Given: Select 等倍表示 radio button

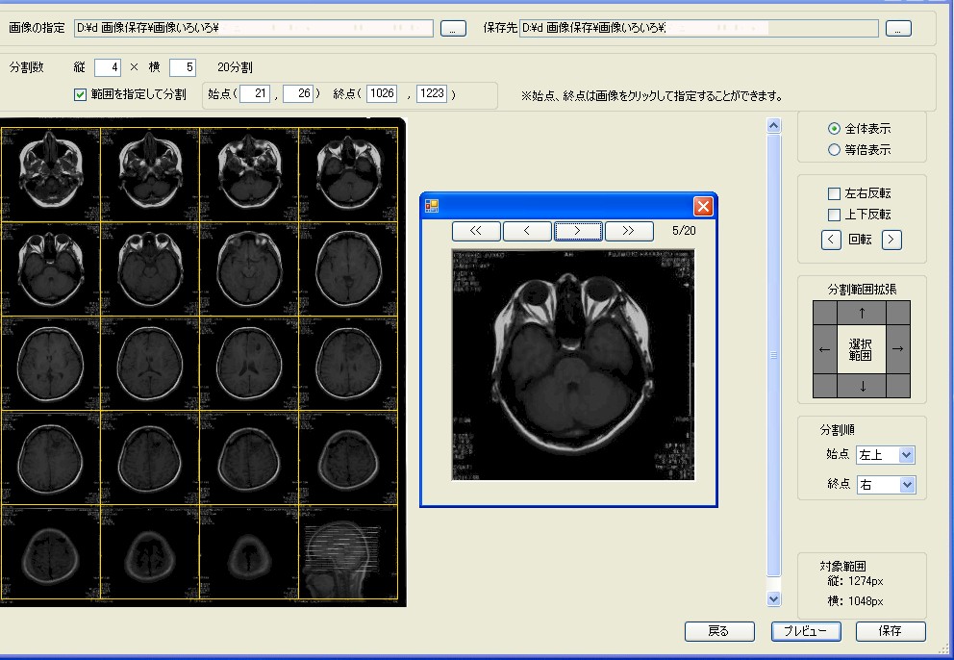Looking at the screenshot, I should click(834, 150).
